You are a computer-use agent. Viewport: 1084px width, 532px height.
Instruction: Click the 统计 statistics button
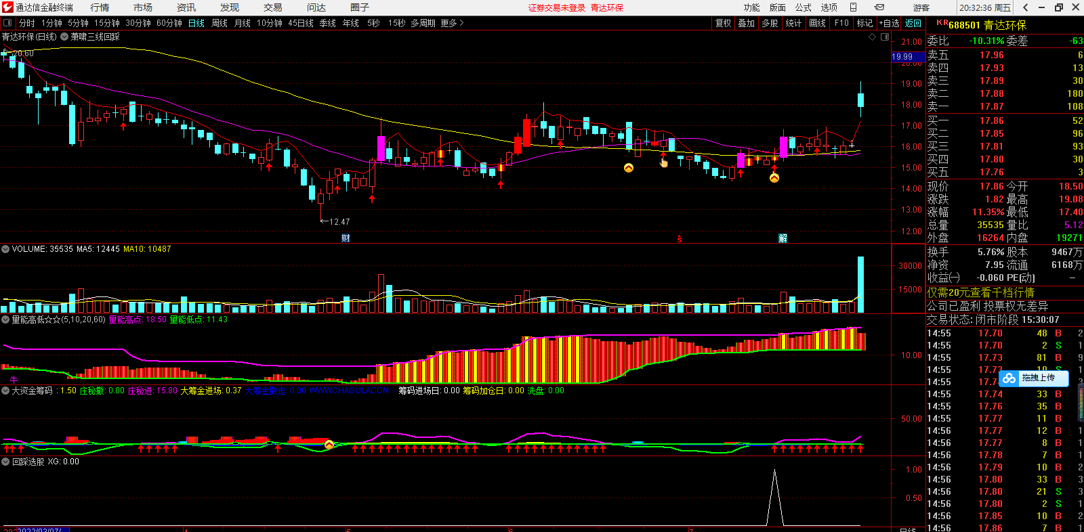[793, 23]
